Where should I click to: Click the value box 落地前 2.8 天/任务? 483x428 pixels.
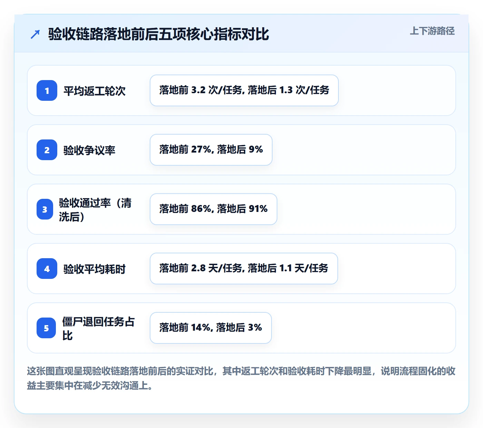[x=244, y=269]
